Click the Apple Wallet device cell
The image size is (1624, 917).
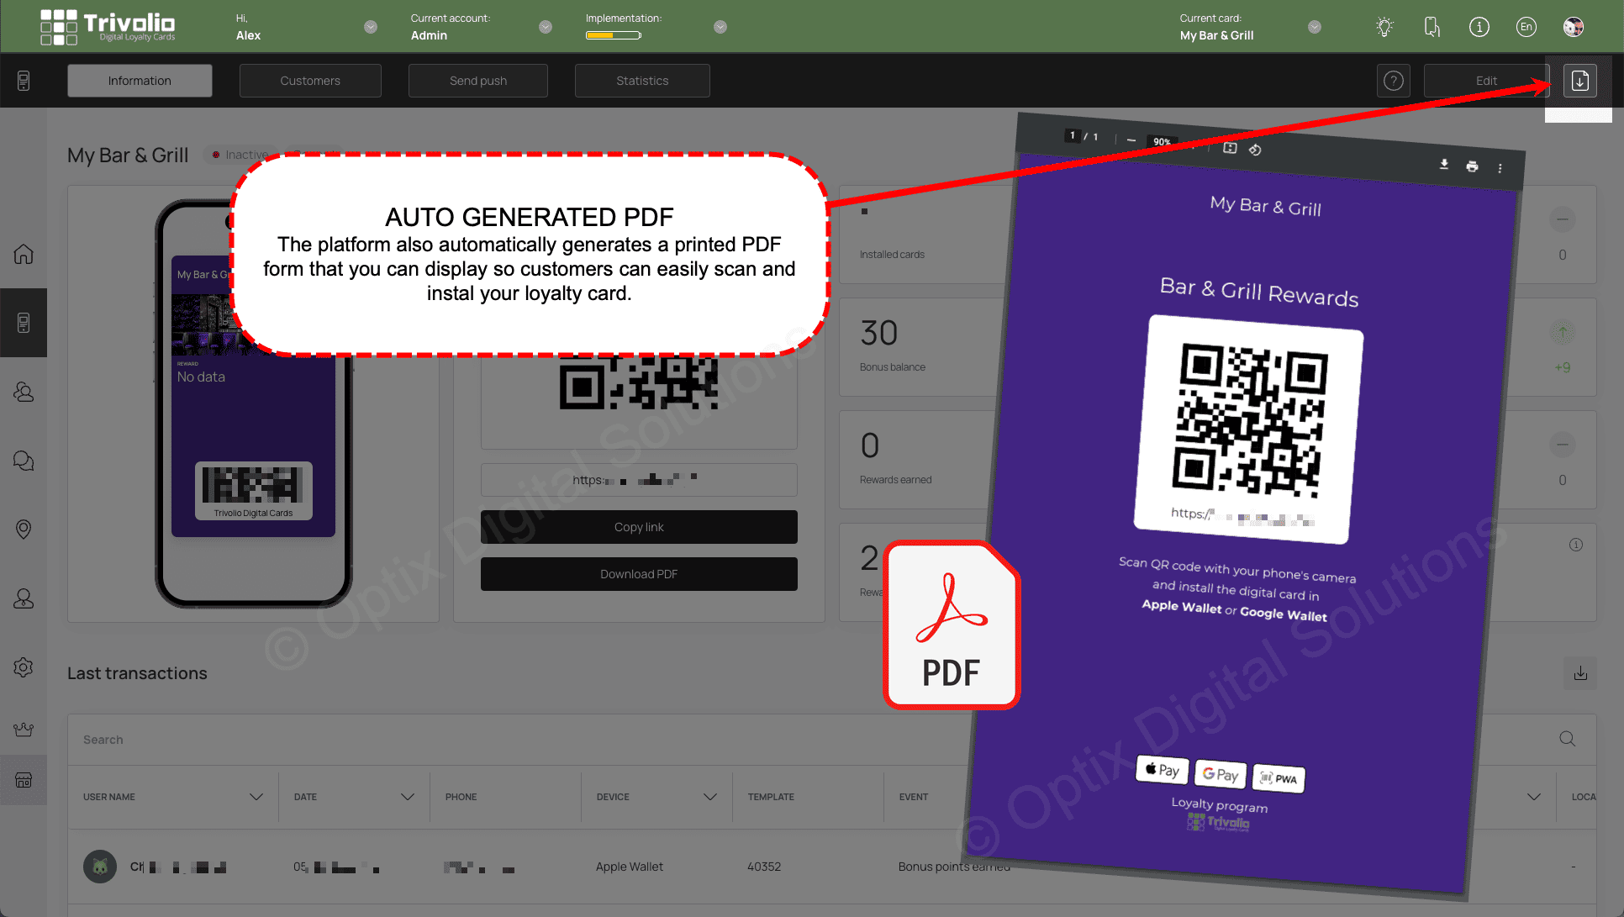tap(630, 867)
